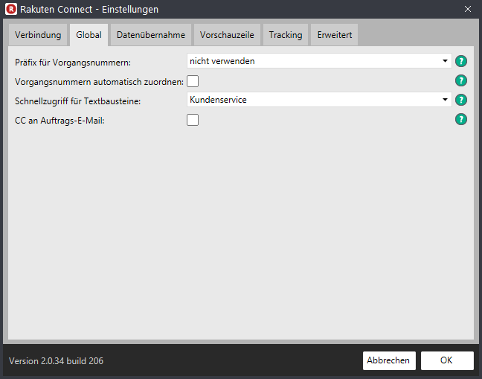Open help for Präfix für Vorgangsnummern
482x379 pixels.
pos(460,61)
